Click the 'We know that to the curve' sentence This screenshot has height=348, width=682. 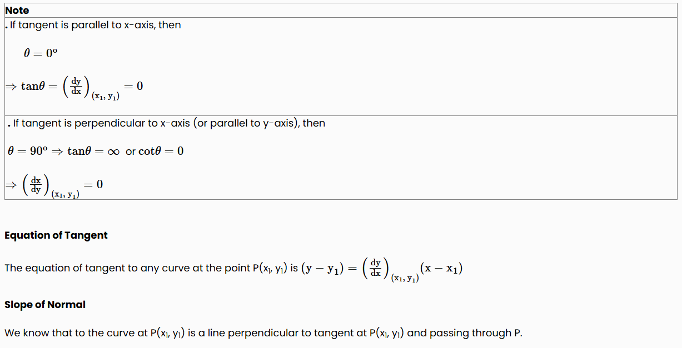click(x=263, y=334)
